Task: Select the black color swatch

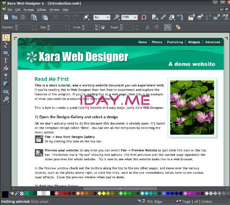Action: 53,193
